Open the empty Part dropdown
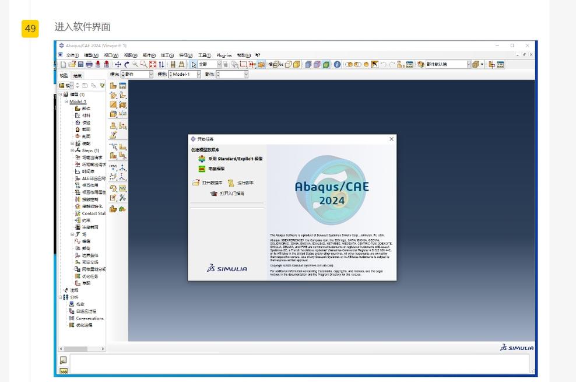576x382 pixels. click(x=232, y=74)
